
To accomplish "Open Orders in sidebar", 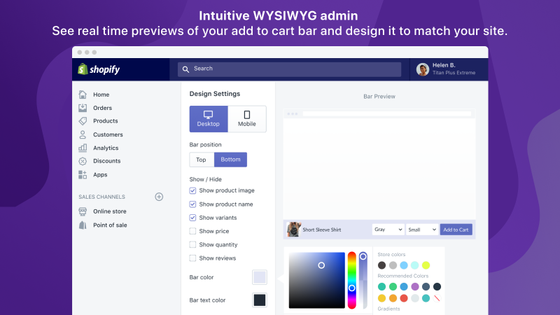I will [x=102, y=108].
